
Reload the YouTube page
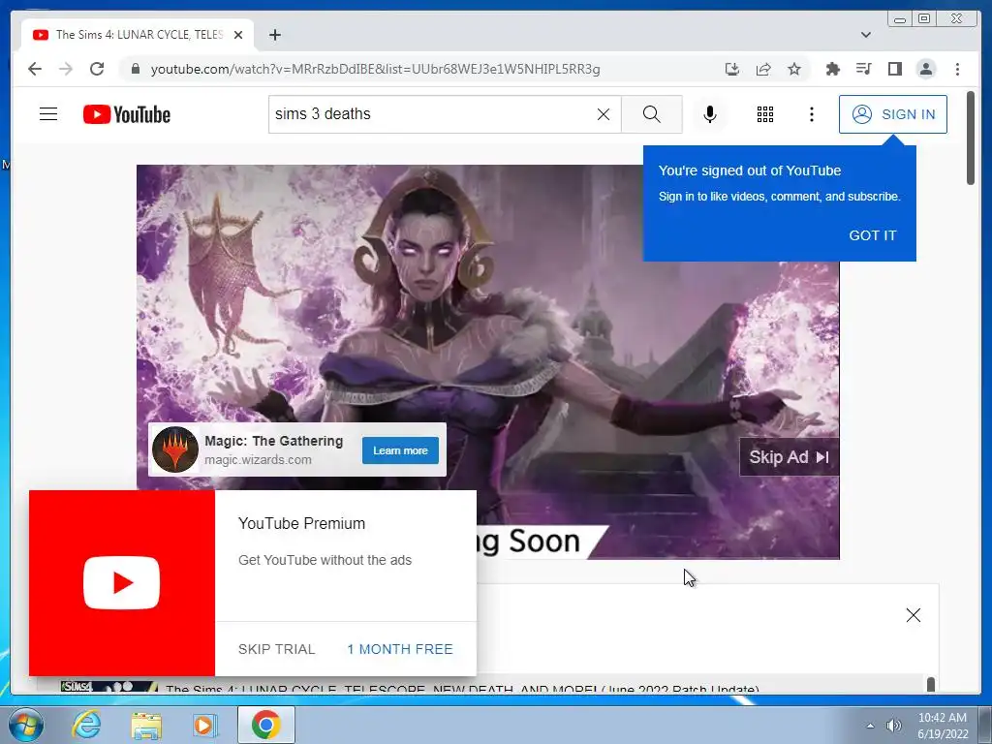tap(97, 69)
